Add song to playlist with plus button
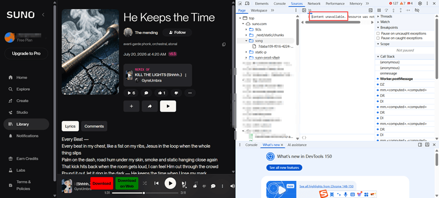The image size is (439, 198). coord(131,106)
